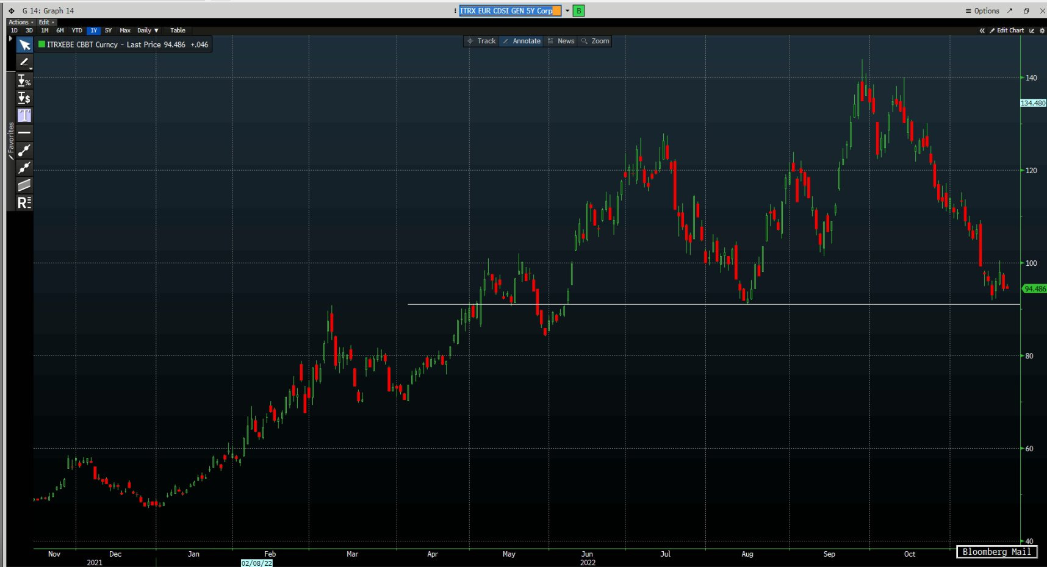
Task: Click the pop-out arrow beside Options
Action: [1010, 10]
